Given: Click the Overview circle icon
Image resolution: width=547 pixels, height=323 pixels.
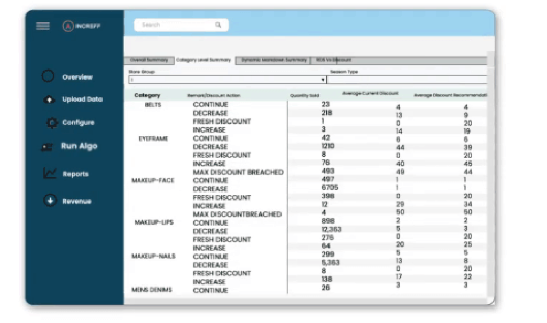Looking at the screenshot, I should pyautogui.click(x=49, y=76).
